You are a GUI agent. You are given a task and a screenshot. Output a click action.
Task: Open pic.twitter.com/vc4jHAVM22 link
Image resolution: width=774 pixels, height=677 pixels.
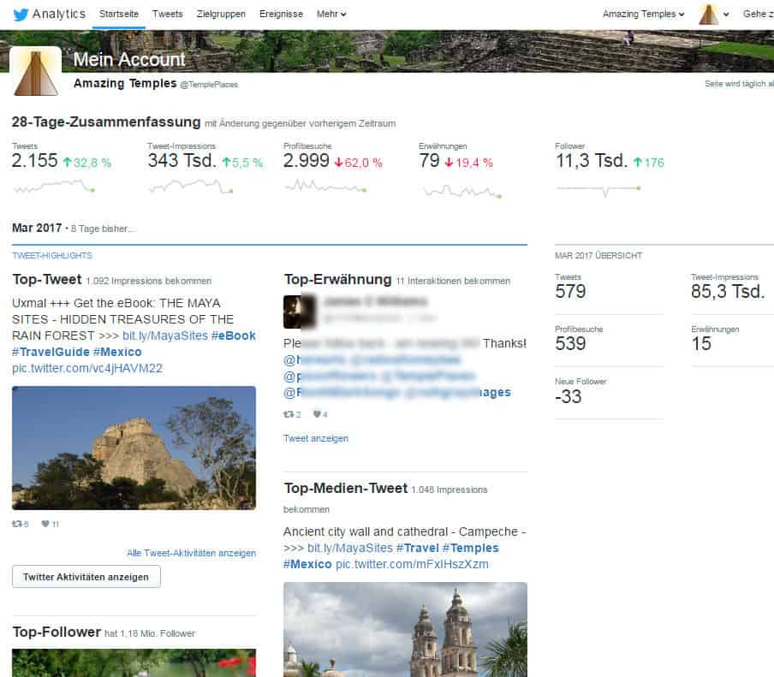click(x=87, y=368)
